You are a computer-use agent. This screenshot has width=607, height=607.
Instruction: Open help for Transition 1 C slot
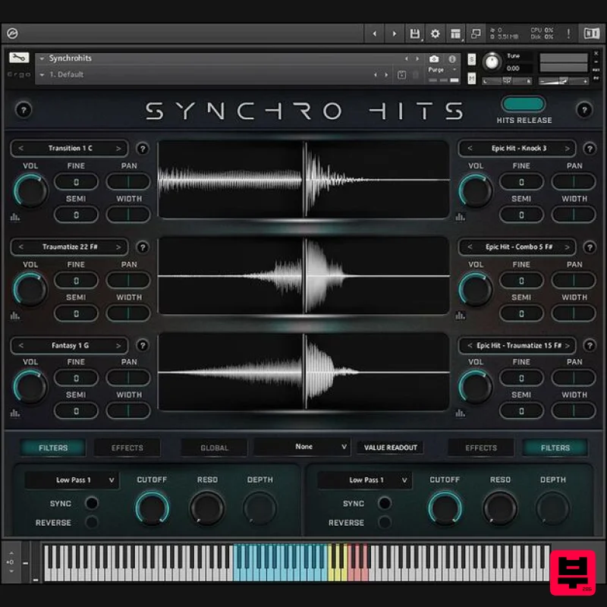click(143, 149)
